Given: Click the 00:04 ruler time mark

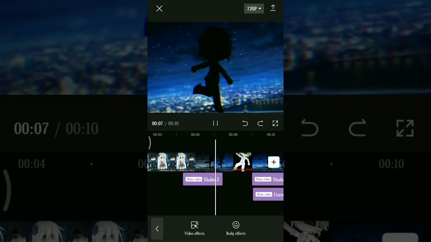Looking at the screenshot, I should pos(157,134).
